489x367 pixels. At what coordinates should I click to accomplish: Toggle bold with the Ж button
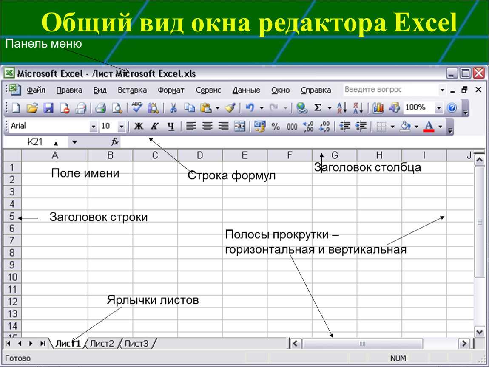click(x=139, y=127)
